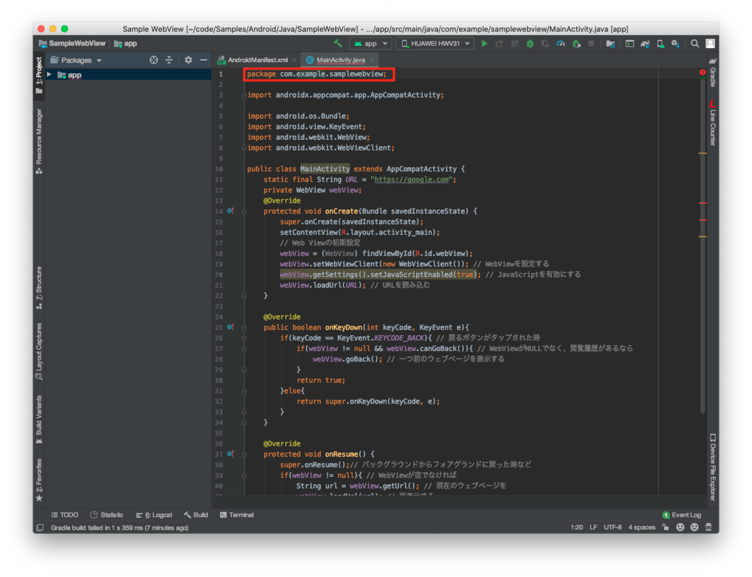Click the user account avatar icon
Viewport: 752px width, 577px height.
(710, 43)
